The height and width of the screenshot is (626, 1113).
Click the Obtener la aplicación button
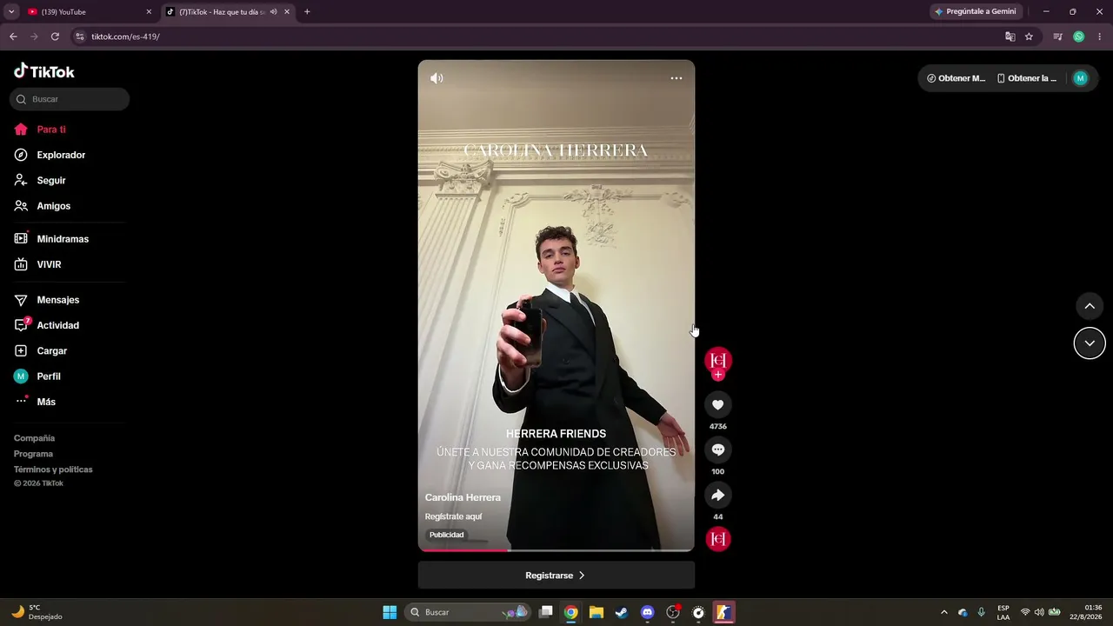click(1027, 78)
